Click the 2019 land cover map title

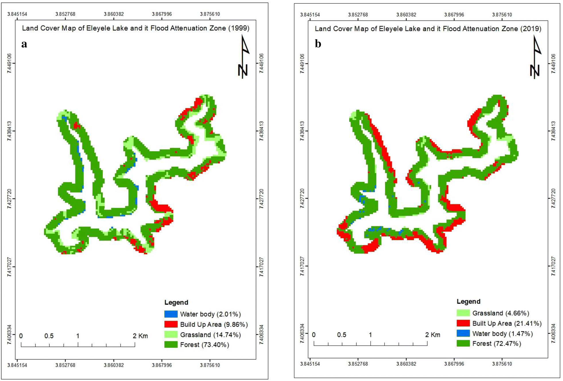pyautogui.click(x=428, y=29)
